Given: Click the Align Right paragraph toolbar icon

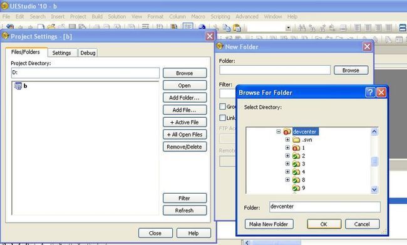Looking at the screenshot, I should pyautogui.click(x=378, y=28).
